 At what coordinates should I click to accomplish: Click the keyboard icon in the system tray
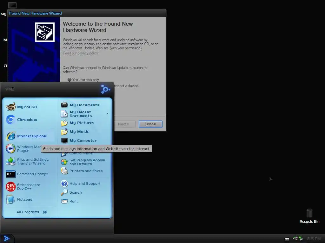click(287, 239)
